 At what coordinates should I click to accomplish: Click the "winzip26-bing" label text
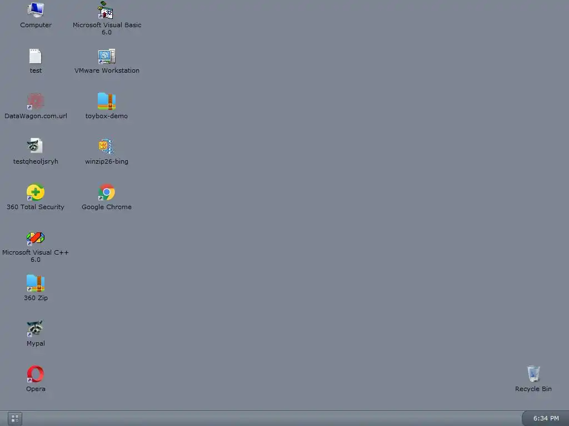coord(106,161)
